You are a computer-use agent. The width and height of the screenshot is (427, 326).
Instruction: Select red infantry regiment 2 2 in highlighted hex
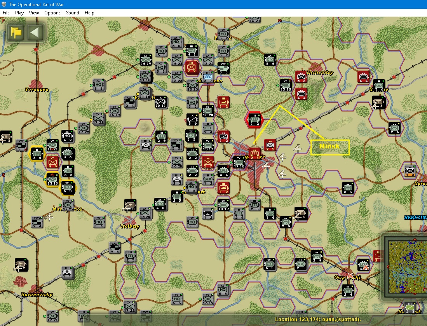click(191, 68)
